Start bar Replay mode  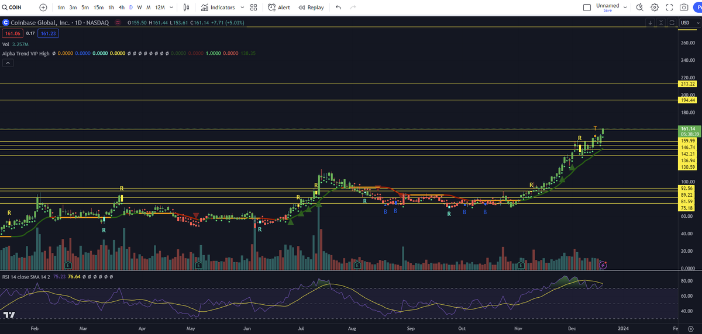click(311, 8)
